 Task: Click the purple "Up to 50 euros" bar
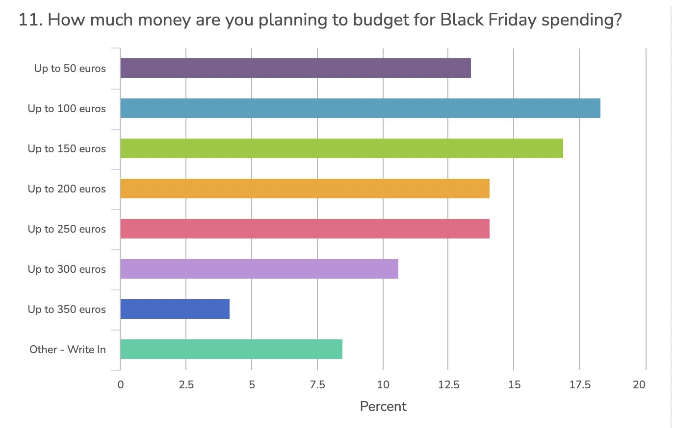tap(295, 68)
